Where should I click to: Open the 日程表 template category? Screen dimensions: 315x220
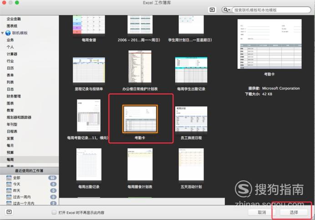[12, 132]
